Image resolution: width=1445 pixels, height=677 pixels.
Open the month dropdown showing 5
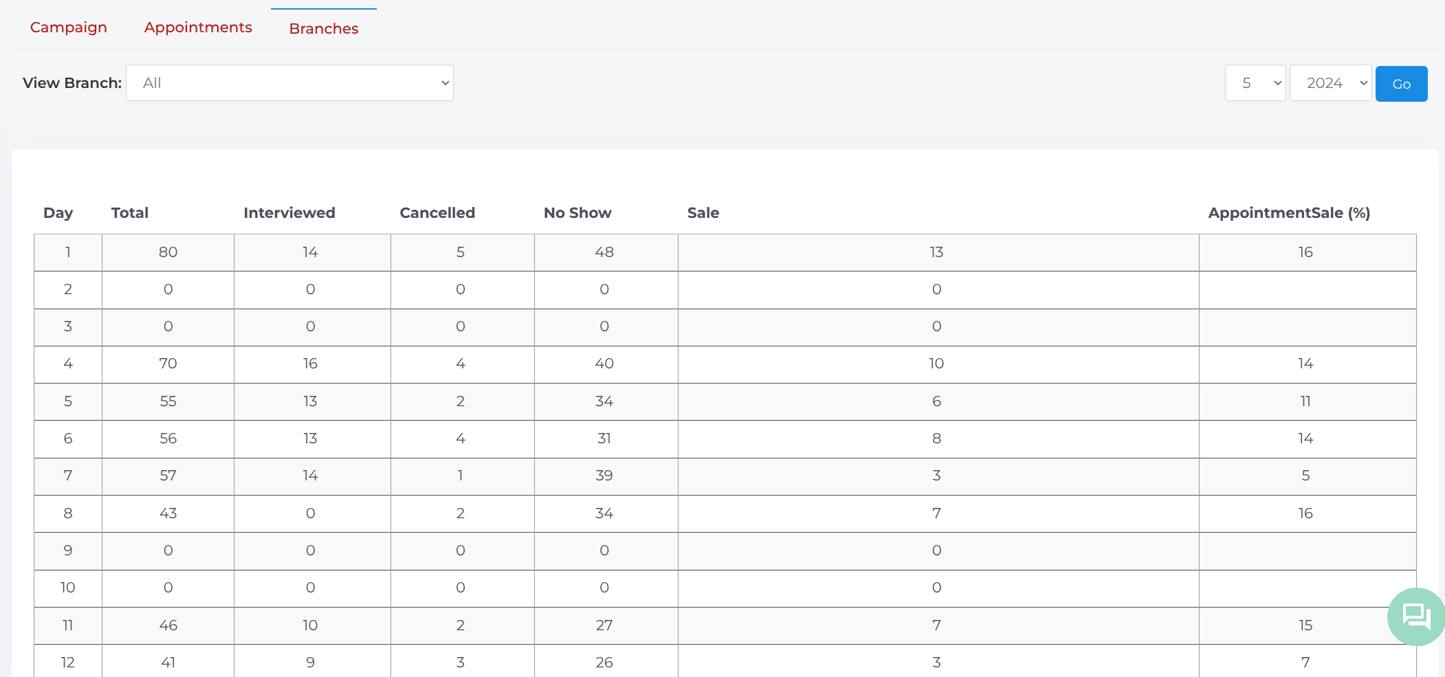(x=1255, y=83)
